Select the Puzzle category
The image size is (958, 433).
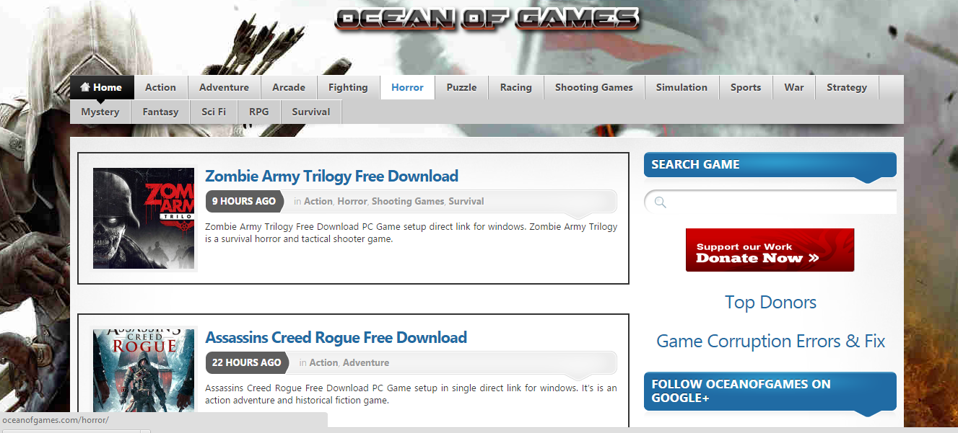[461, 86]
